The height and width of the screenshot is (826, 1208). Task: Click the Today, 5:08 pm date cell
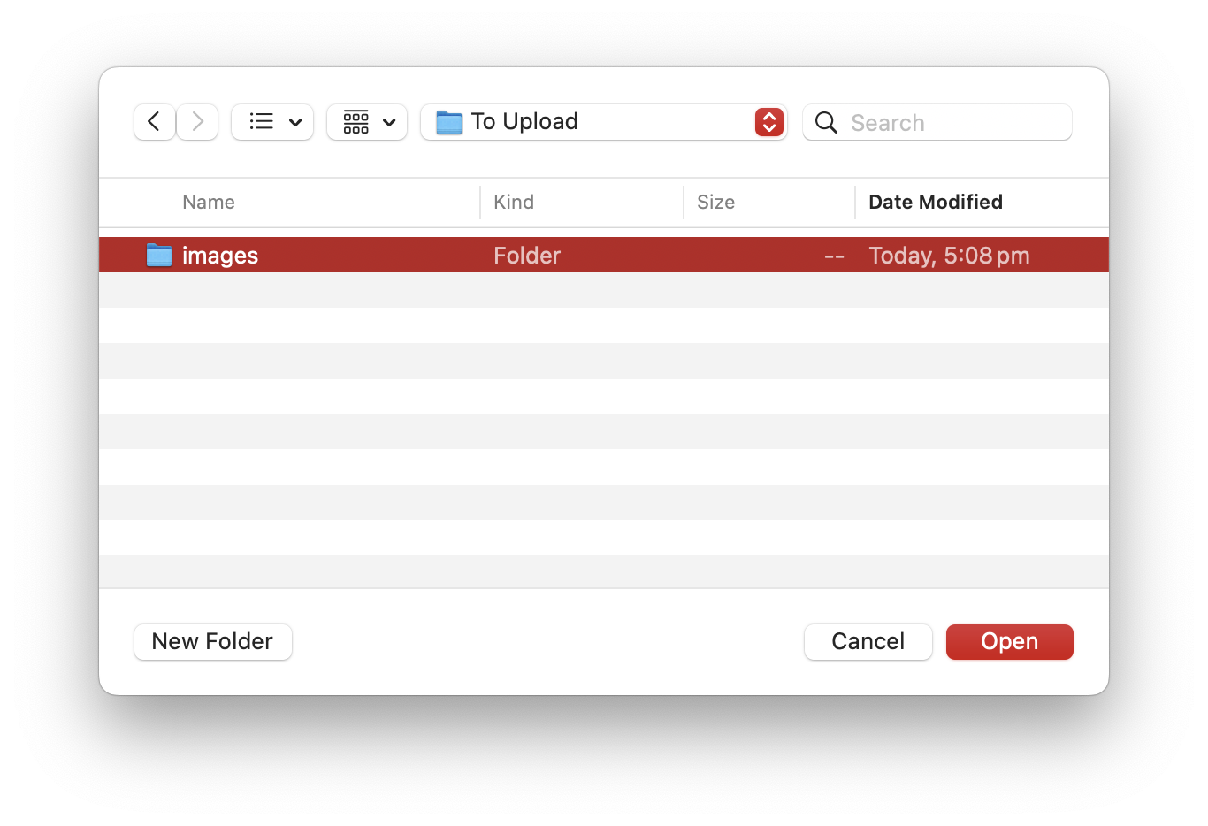click(x=949, y=256)
